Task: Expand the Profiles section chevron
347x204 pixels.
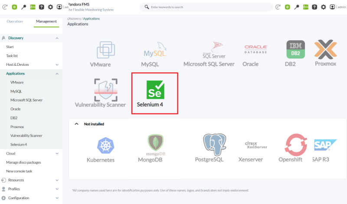Action: [57, 189]
